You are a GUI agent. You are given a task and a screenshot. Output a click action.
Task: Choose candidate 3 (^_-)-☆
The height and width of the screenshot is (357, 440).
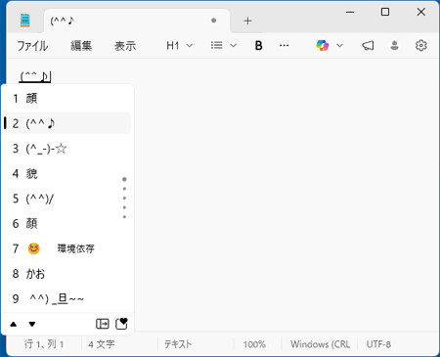67,149
